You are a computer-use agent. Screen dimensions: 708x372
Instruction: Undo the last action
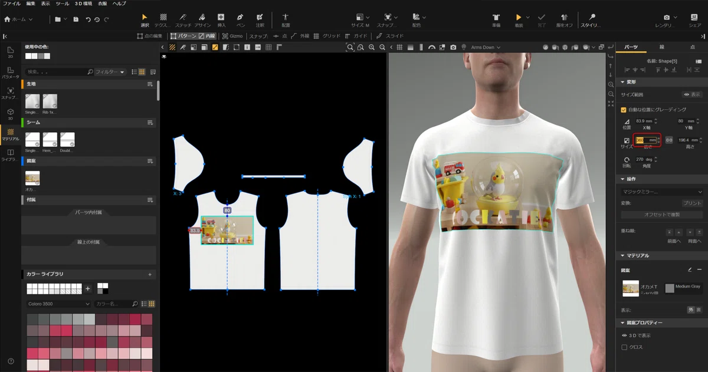tap(88, 19)
